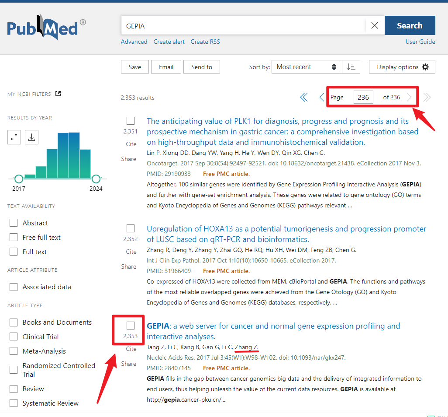Cite the PLK1 article

coord(131,144)
